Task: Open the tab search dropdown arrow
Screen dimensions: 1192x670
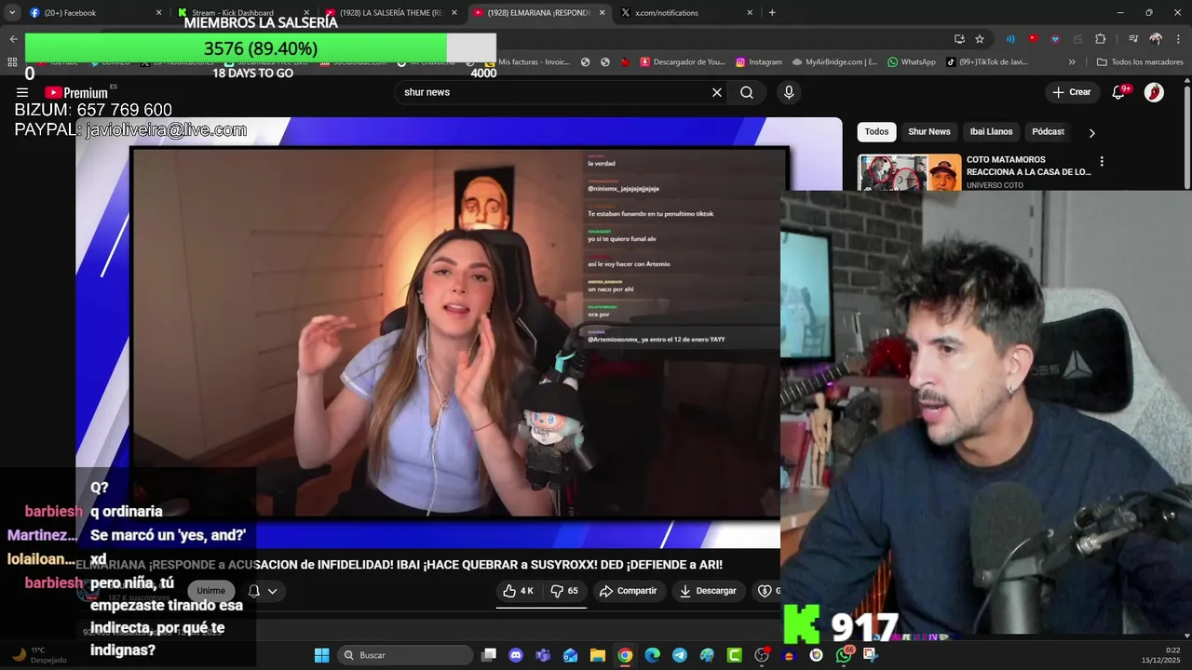Action: (12, 13)
